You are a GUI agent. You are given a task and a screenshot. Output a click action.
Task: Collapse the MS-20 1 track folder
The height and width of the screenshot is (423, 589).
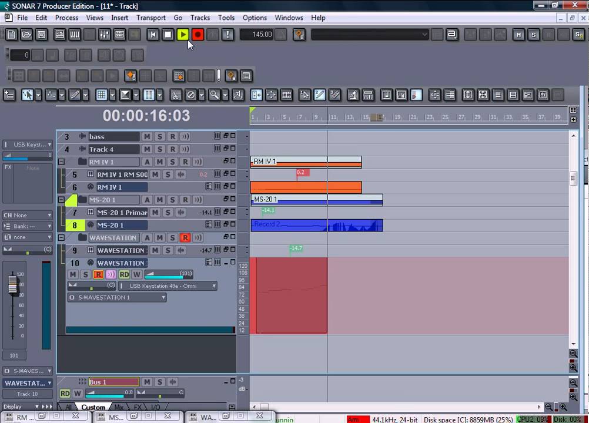click(61, 200)
